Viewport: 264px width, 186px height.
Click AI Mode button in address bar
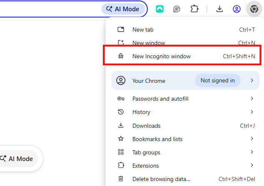tap(123, 9)
